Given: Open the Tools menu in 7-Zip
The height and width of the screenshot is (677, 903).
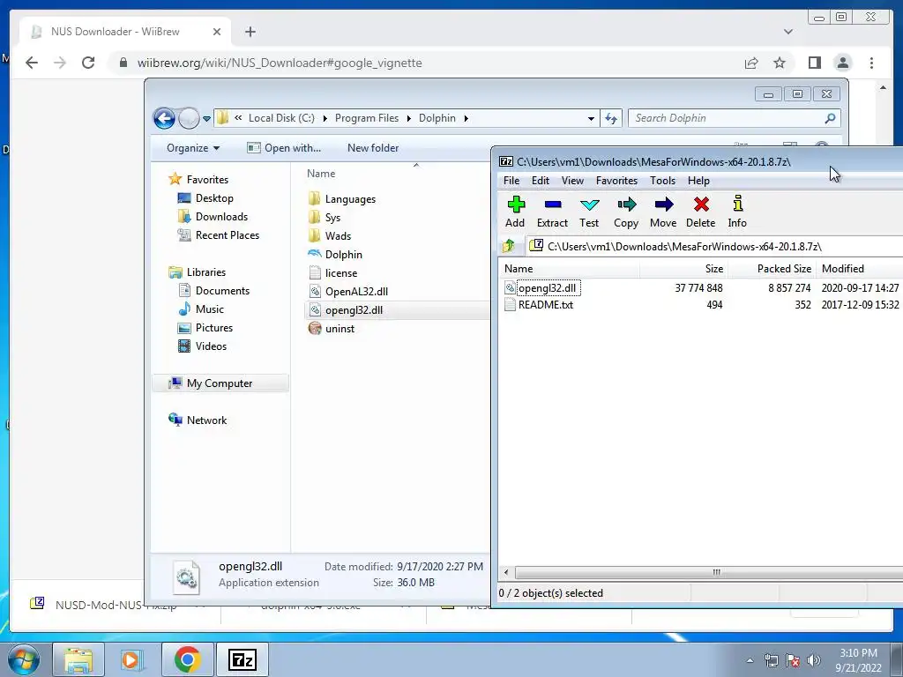Looking at the screenshot, I should point(663,181).
